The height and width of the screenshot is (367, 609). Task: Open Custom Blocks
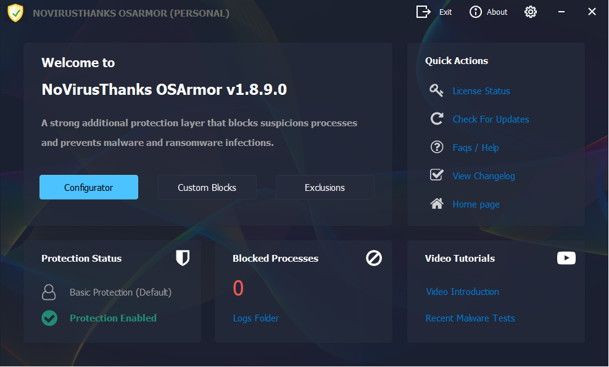pyautogui.click(x=207, y=187)
